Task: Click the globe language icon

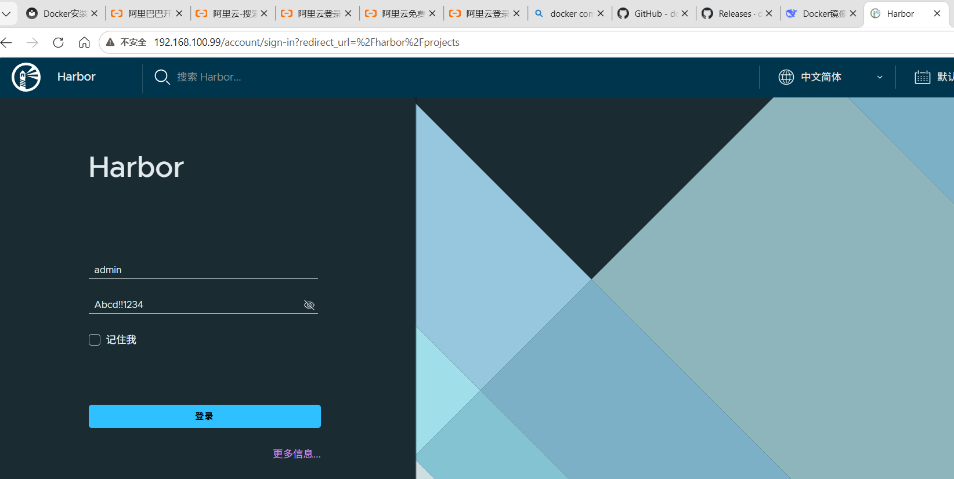Action: [786, 77]
